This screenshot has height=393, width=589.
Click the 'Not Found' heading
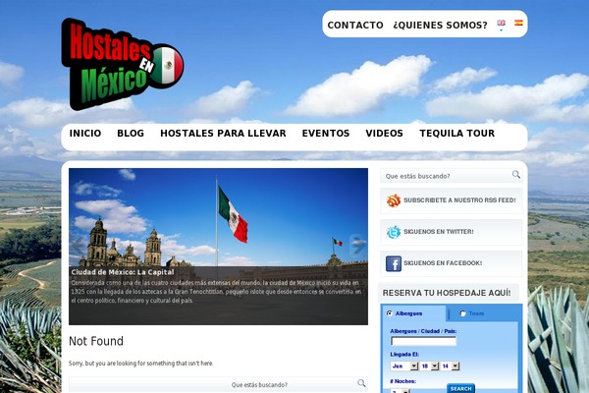coord(96,341)
